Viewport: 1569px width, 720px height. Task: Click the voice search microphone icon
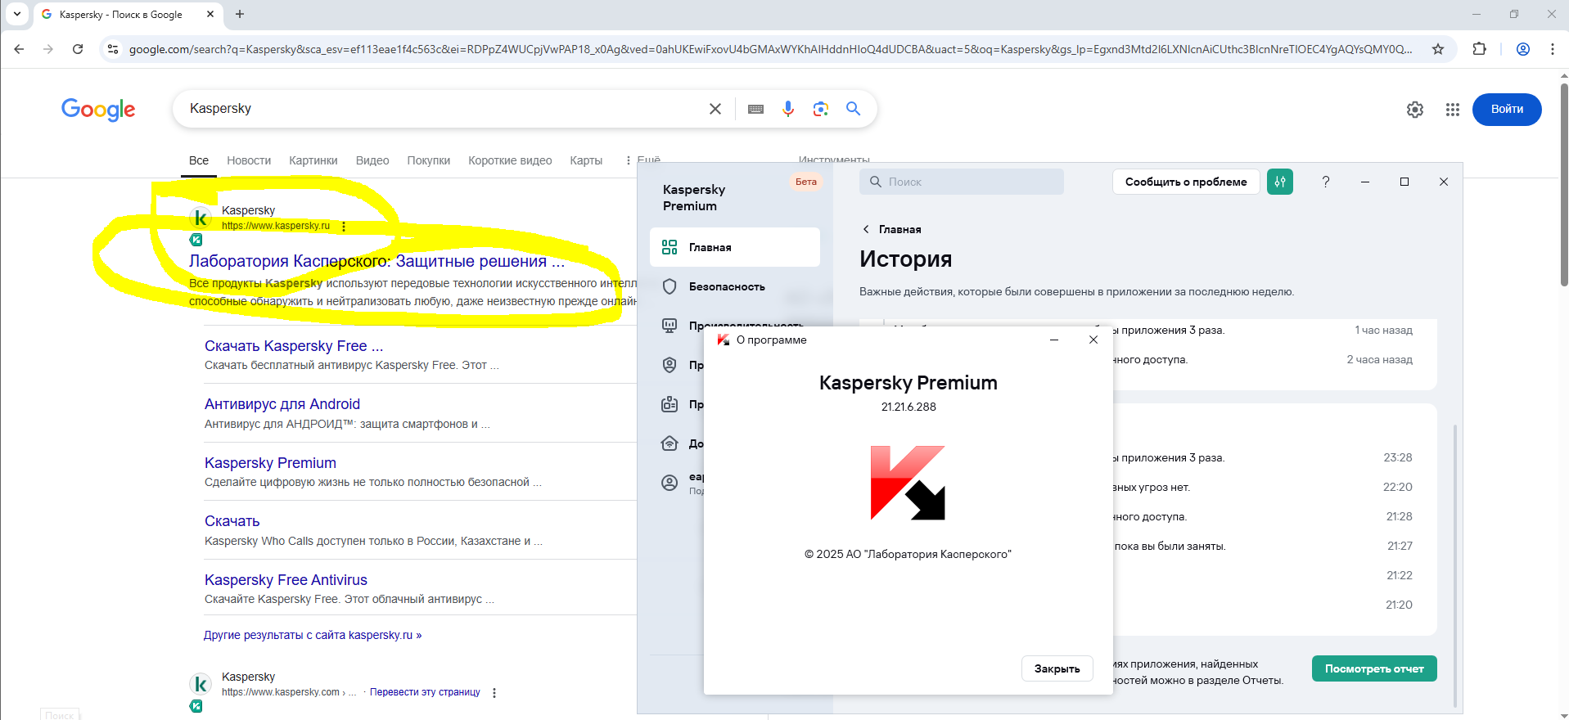click(788, 109)
